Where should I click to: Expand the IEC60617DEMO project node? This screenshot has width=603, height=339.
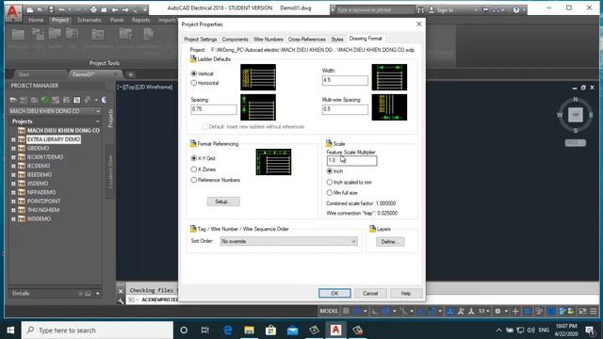13,157
